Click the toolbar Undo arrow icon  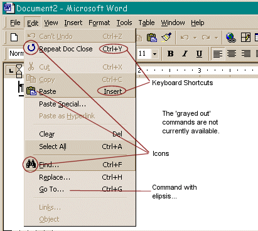point(185,38)
